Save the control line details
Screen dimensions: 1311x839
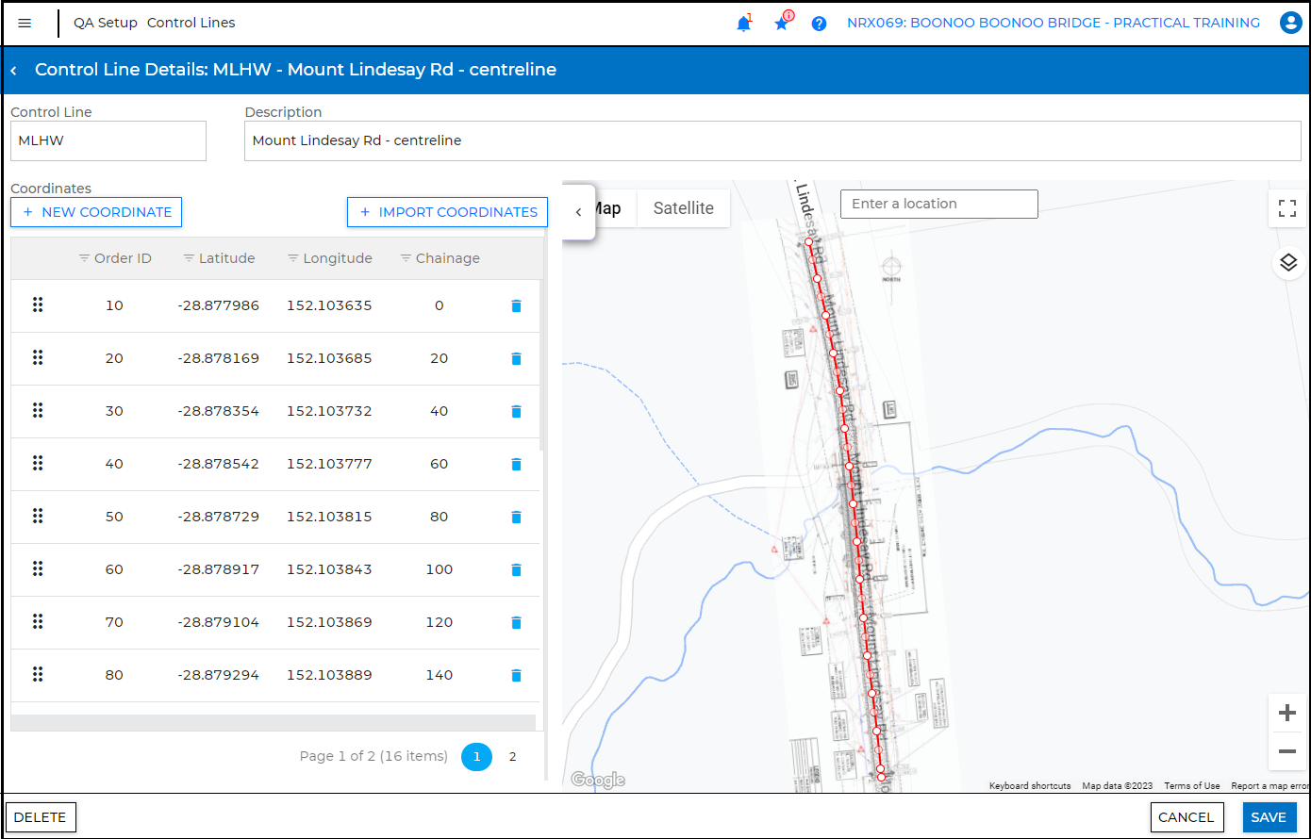point(1269,817)
